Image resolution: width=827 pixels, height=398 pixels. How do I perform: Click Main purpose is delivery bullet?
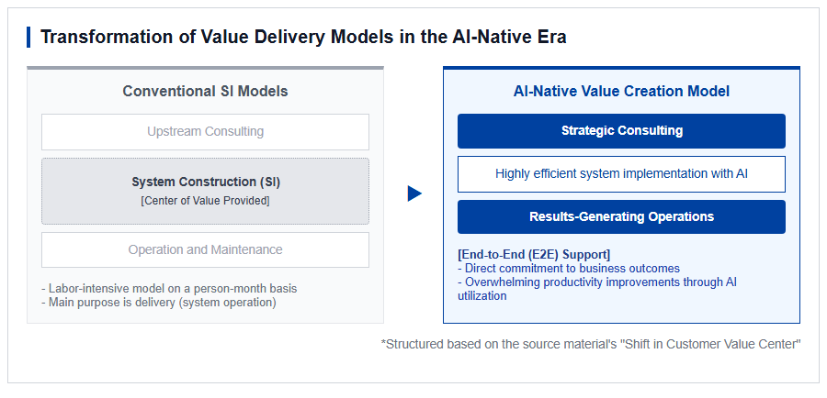[x=158, y=303]
